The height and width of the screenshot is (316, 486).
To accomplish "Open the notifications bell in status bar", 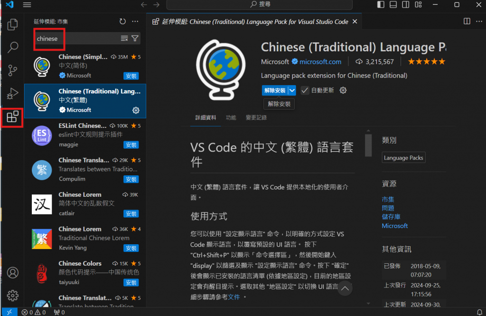I will pos(479,312).
